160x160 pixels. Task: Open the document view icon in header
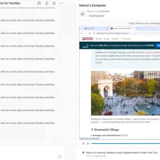pos(39,3)
